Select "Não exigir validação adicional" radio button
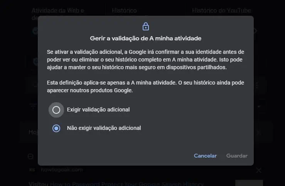Viewport: 285px width, 186px height. [56, 128]
